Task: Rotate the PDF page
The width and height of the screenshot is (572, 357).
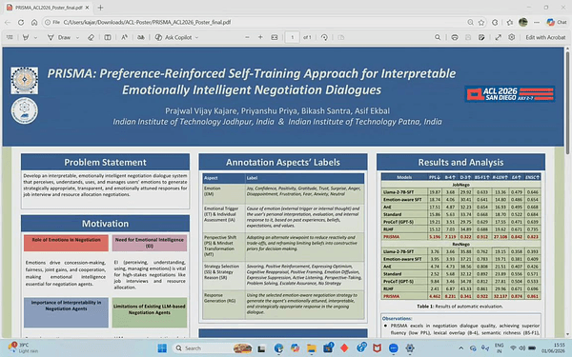Action: pyautogui.click(x=324, y=37)
